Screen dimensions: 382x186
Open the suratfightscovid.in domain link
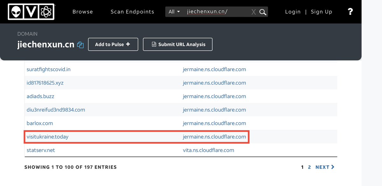tap(48, 69)
